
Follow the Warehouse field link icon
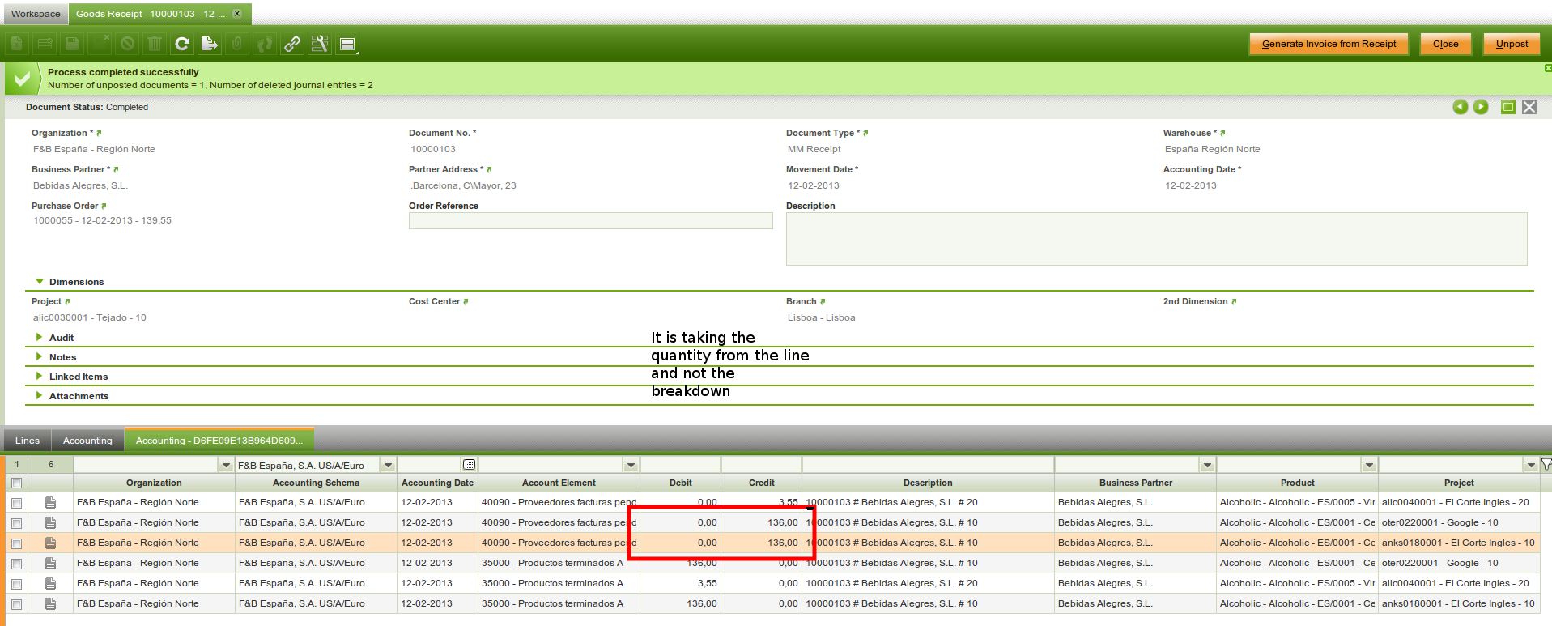tap(1222, 134)
